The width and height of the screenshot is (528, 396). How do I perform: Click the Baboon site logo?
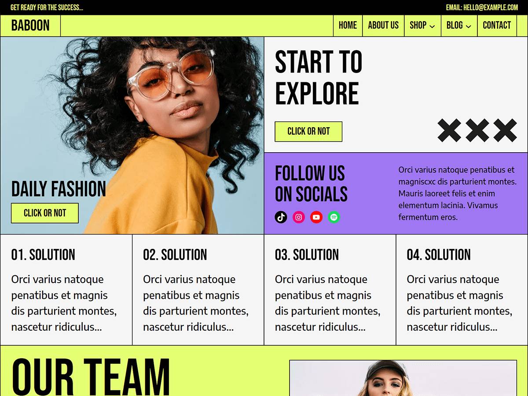click(30, 26)
